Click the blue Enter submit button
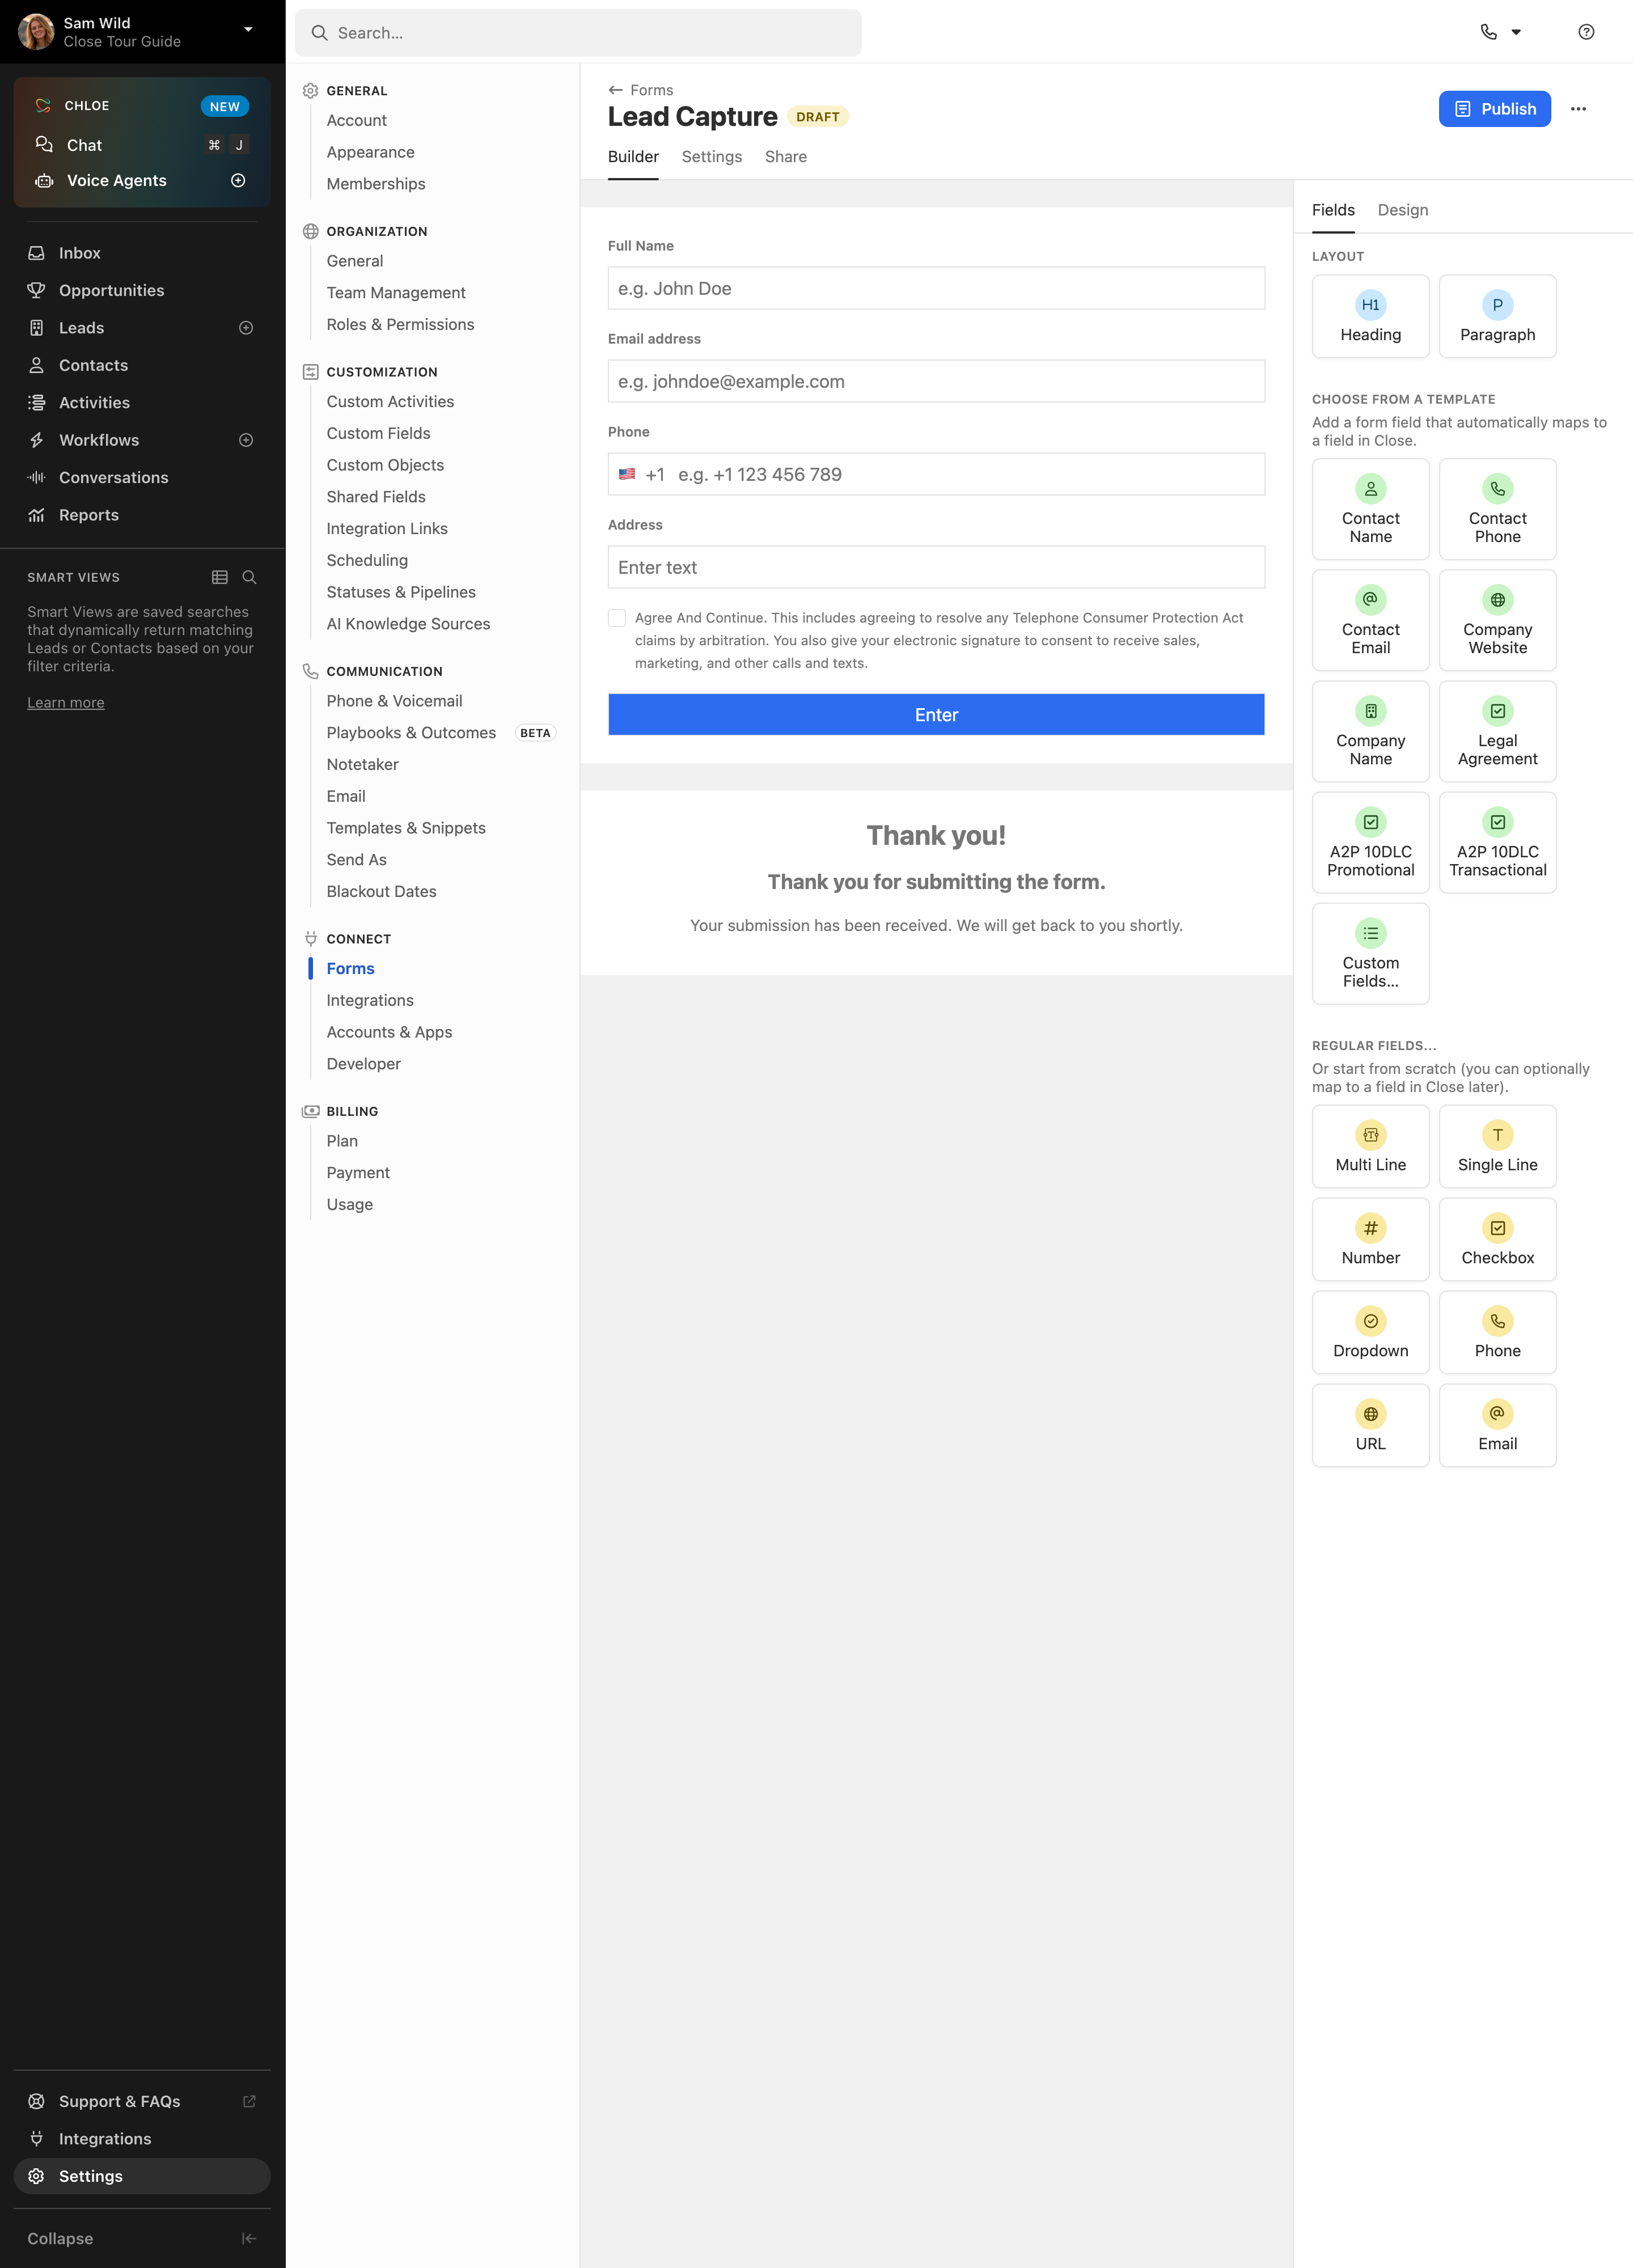Image resolution: width=1633 pixels, height=2268 pixels. click(936, 715)
